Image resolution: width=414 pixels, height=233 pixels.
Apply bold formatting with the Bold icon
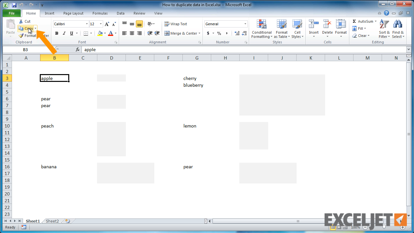coord(57,33)
